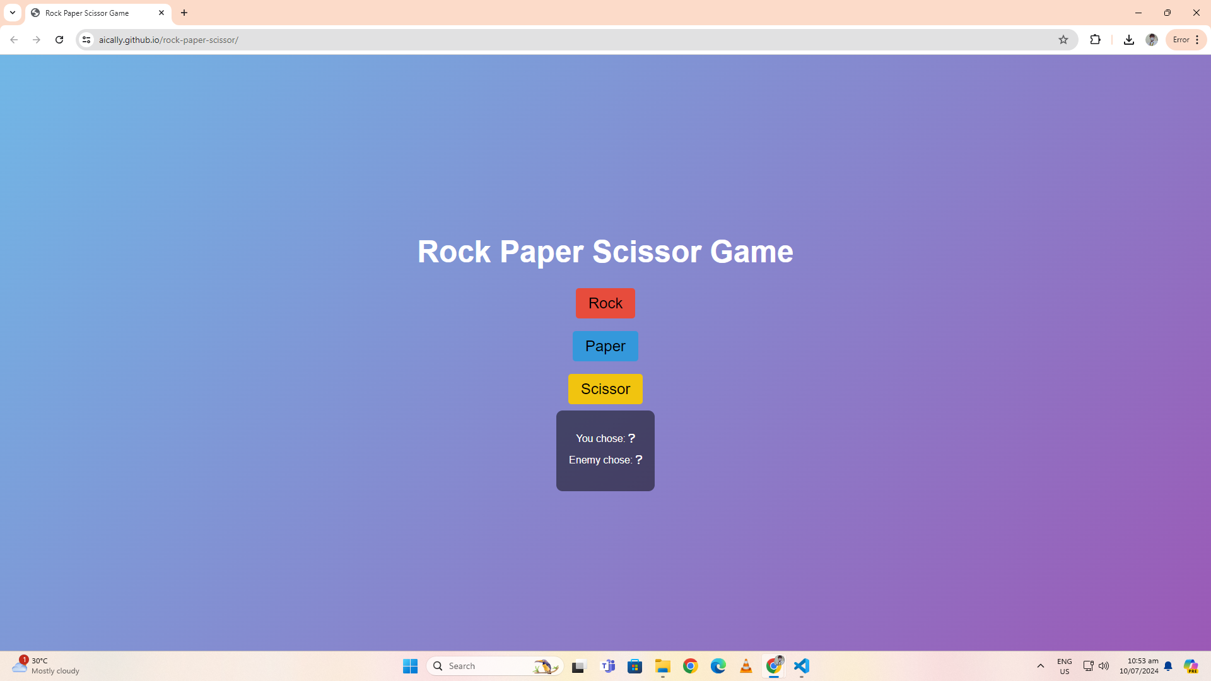The width and height of the screenshot is (1211, 681).
Task: Click the red Rock button
Action: pyautogui.click(x=605, y=303)
